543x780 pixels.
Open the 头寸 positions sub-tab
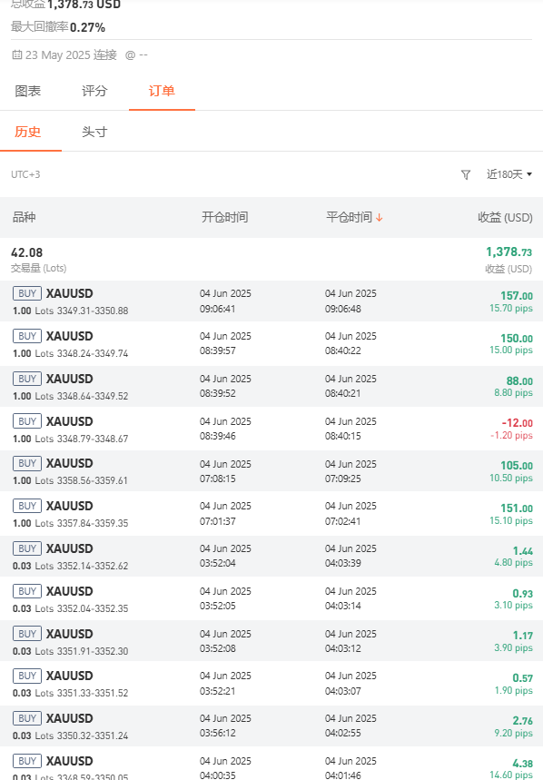click(94, 132)
